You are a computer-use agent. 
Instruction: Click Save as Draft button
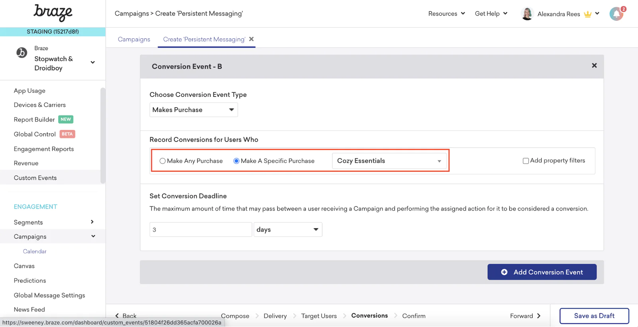pyautogui.click(x=594, y=316)
